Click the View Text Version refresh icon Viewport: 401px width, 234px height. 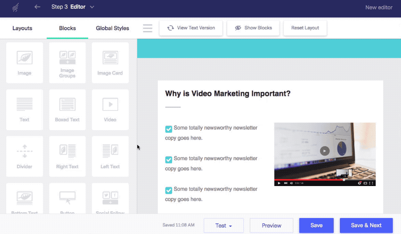(x=171, y=28)
